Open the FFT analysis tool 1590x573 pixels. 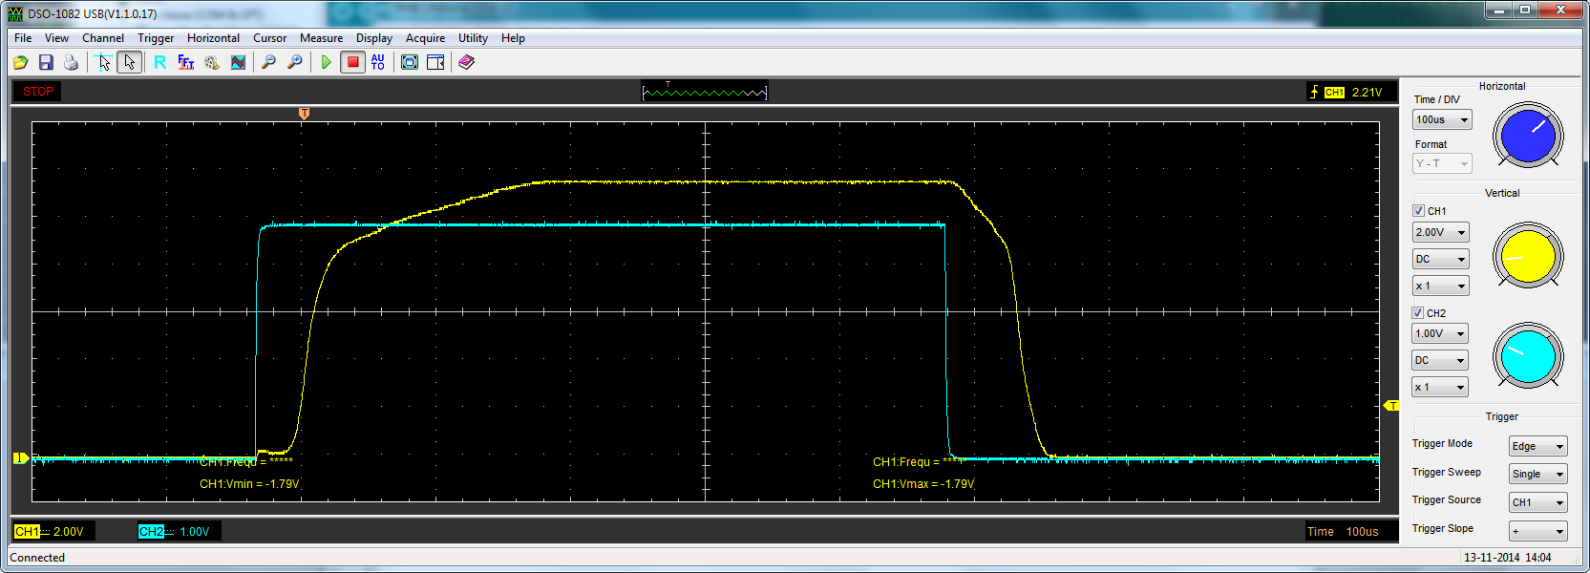click(x=186, y=62)
